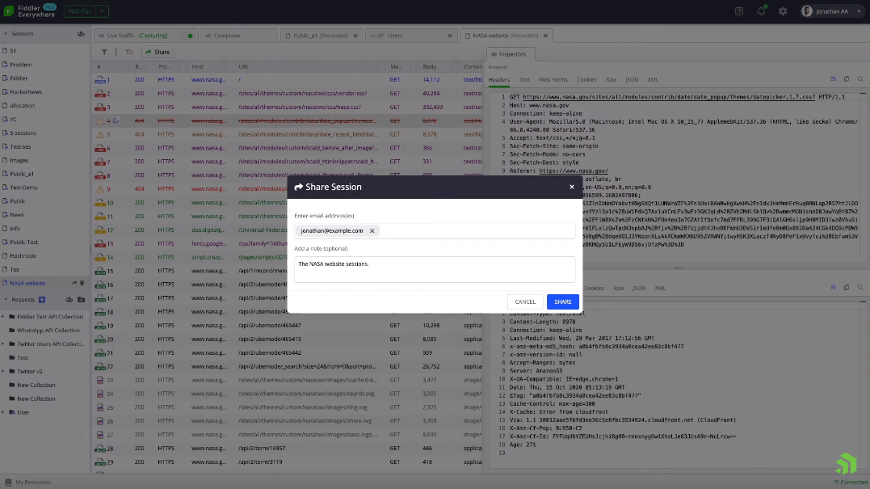The width and height of the screenshot is (870, 489).
Task: Switch to response XML tab
Action: click(x=660, y=288)
